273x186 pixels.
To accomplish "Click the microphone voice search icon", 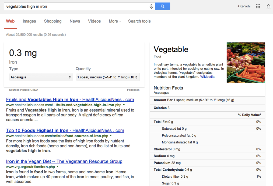I will coord(151,6).
